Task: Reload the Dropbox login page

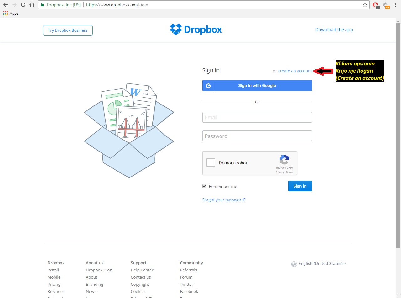Action: pyautogui.click(x=23, y=5)
